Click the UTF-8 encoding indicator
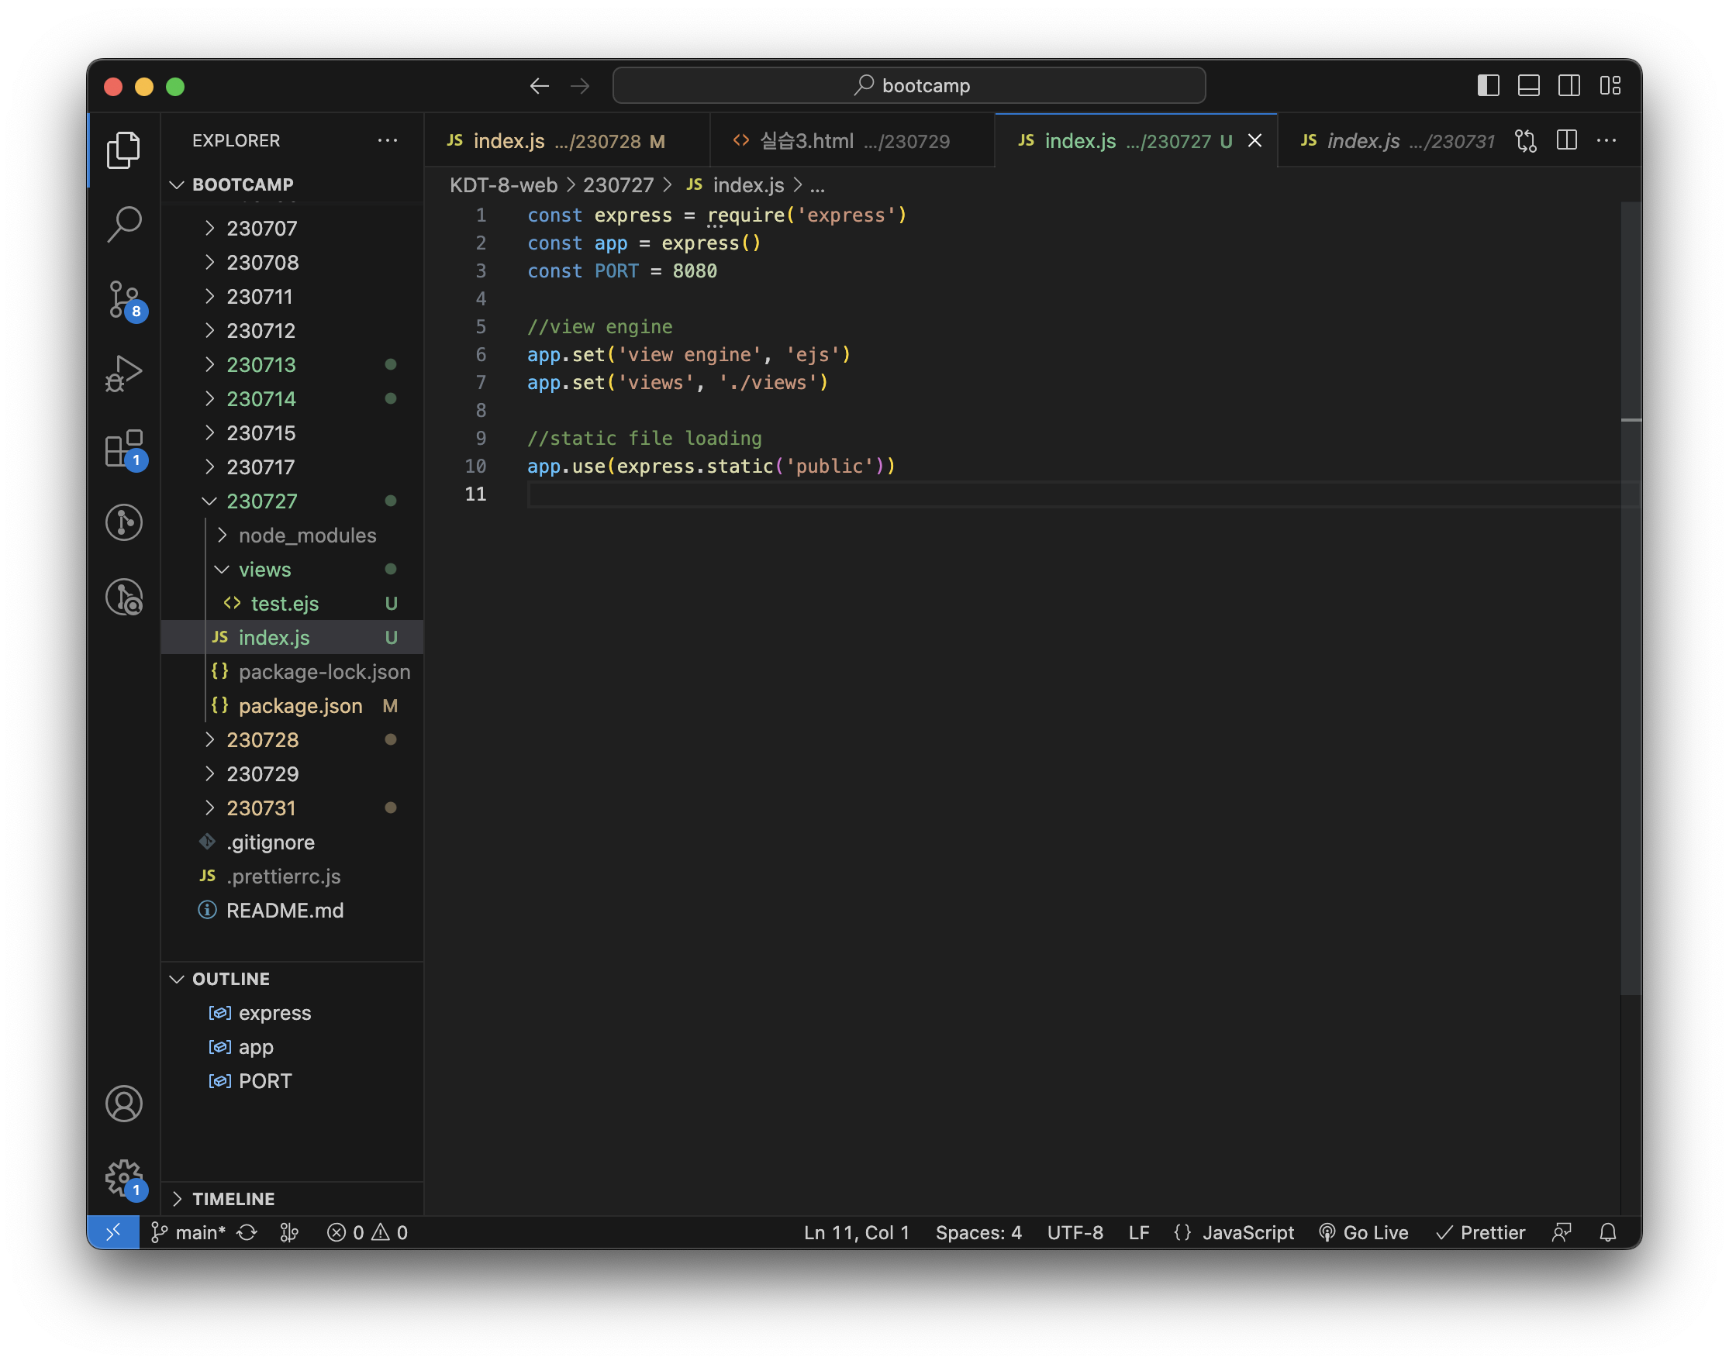The image size is (1729, 1364). click(1075, 1232)
